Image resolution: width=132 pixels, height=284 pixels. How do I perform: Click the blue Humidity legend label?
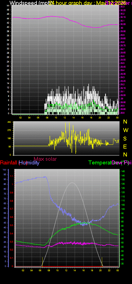click(29, 163)
